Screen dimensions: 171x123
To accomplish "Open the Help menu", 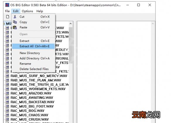I will 40,11.
